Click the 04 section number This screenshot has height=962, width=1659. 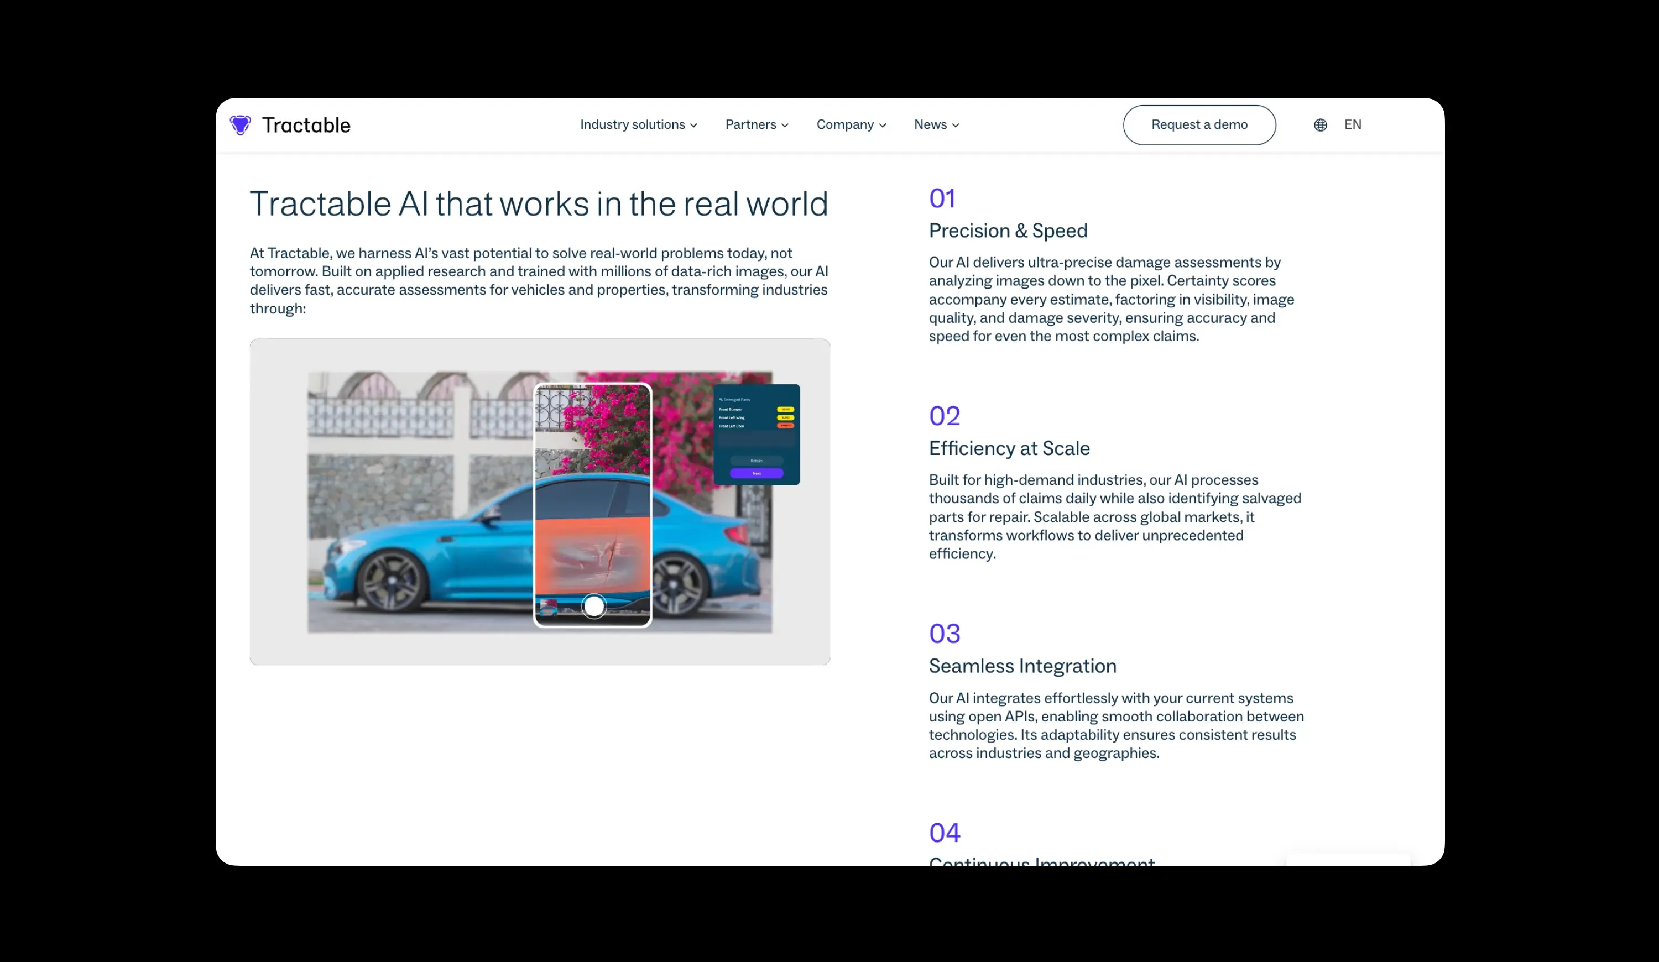coord(944,833)
